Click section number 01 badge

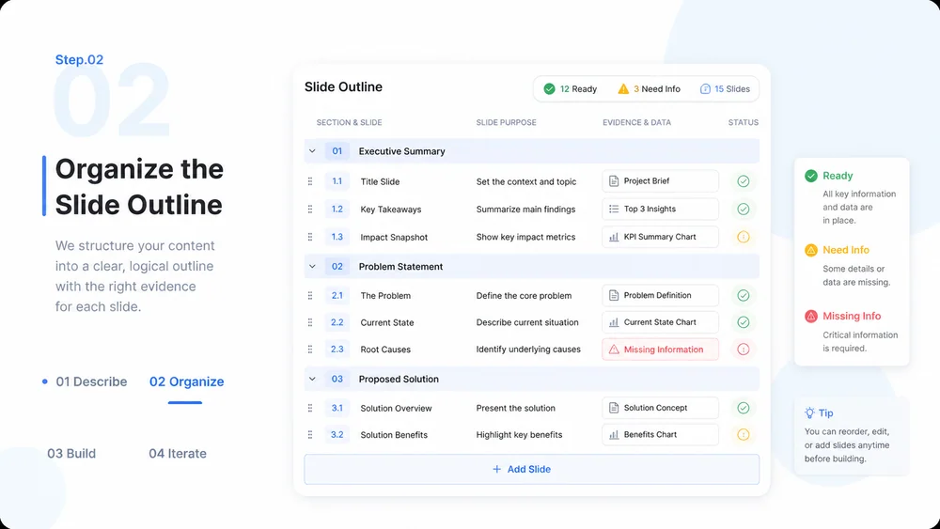[337, 151]
